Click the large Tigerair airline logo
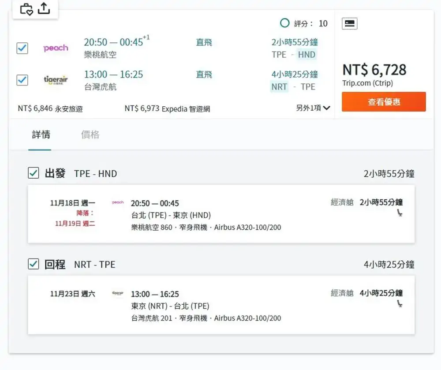This screenshot has height=370, width=441. tap(56, 80)
